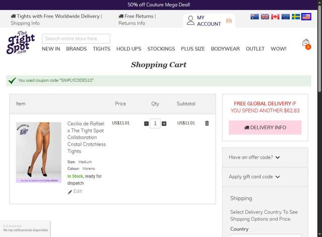Click the 'Medium' size value
The image size is (322, 237).
(x=85, y=162)
